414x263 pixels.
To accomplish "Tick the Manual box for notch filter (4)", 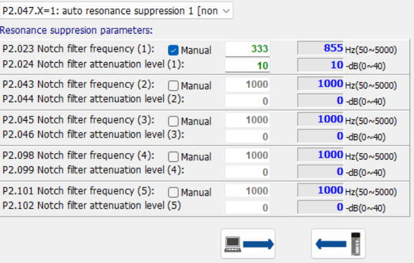I will point(173,156).
